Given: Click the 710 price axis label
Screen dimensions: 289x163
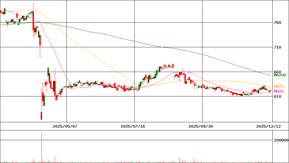Looking at the screenshot, I should tap(277, 47).
